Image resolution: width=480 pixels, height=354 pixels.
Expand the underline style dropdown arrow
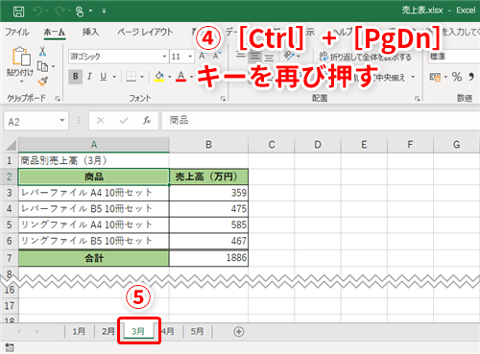[114, 77]
